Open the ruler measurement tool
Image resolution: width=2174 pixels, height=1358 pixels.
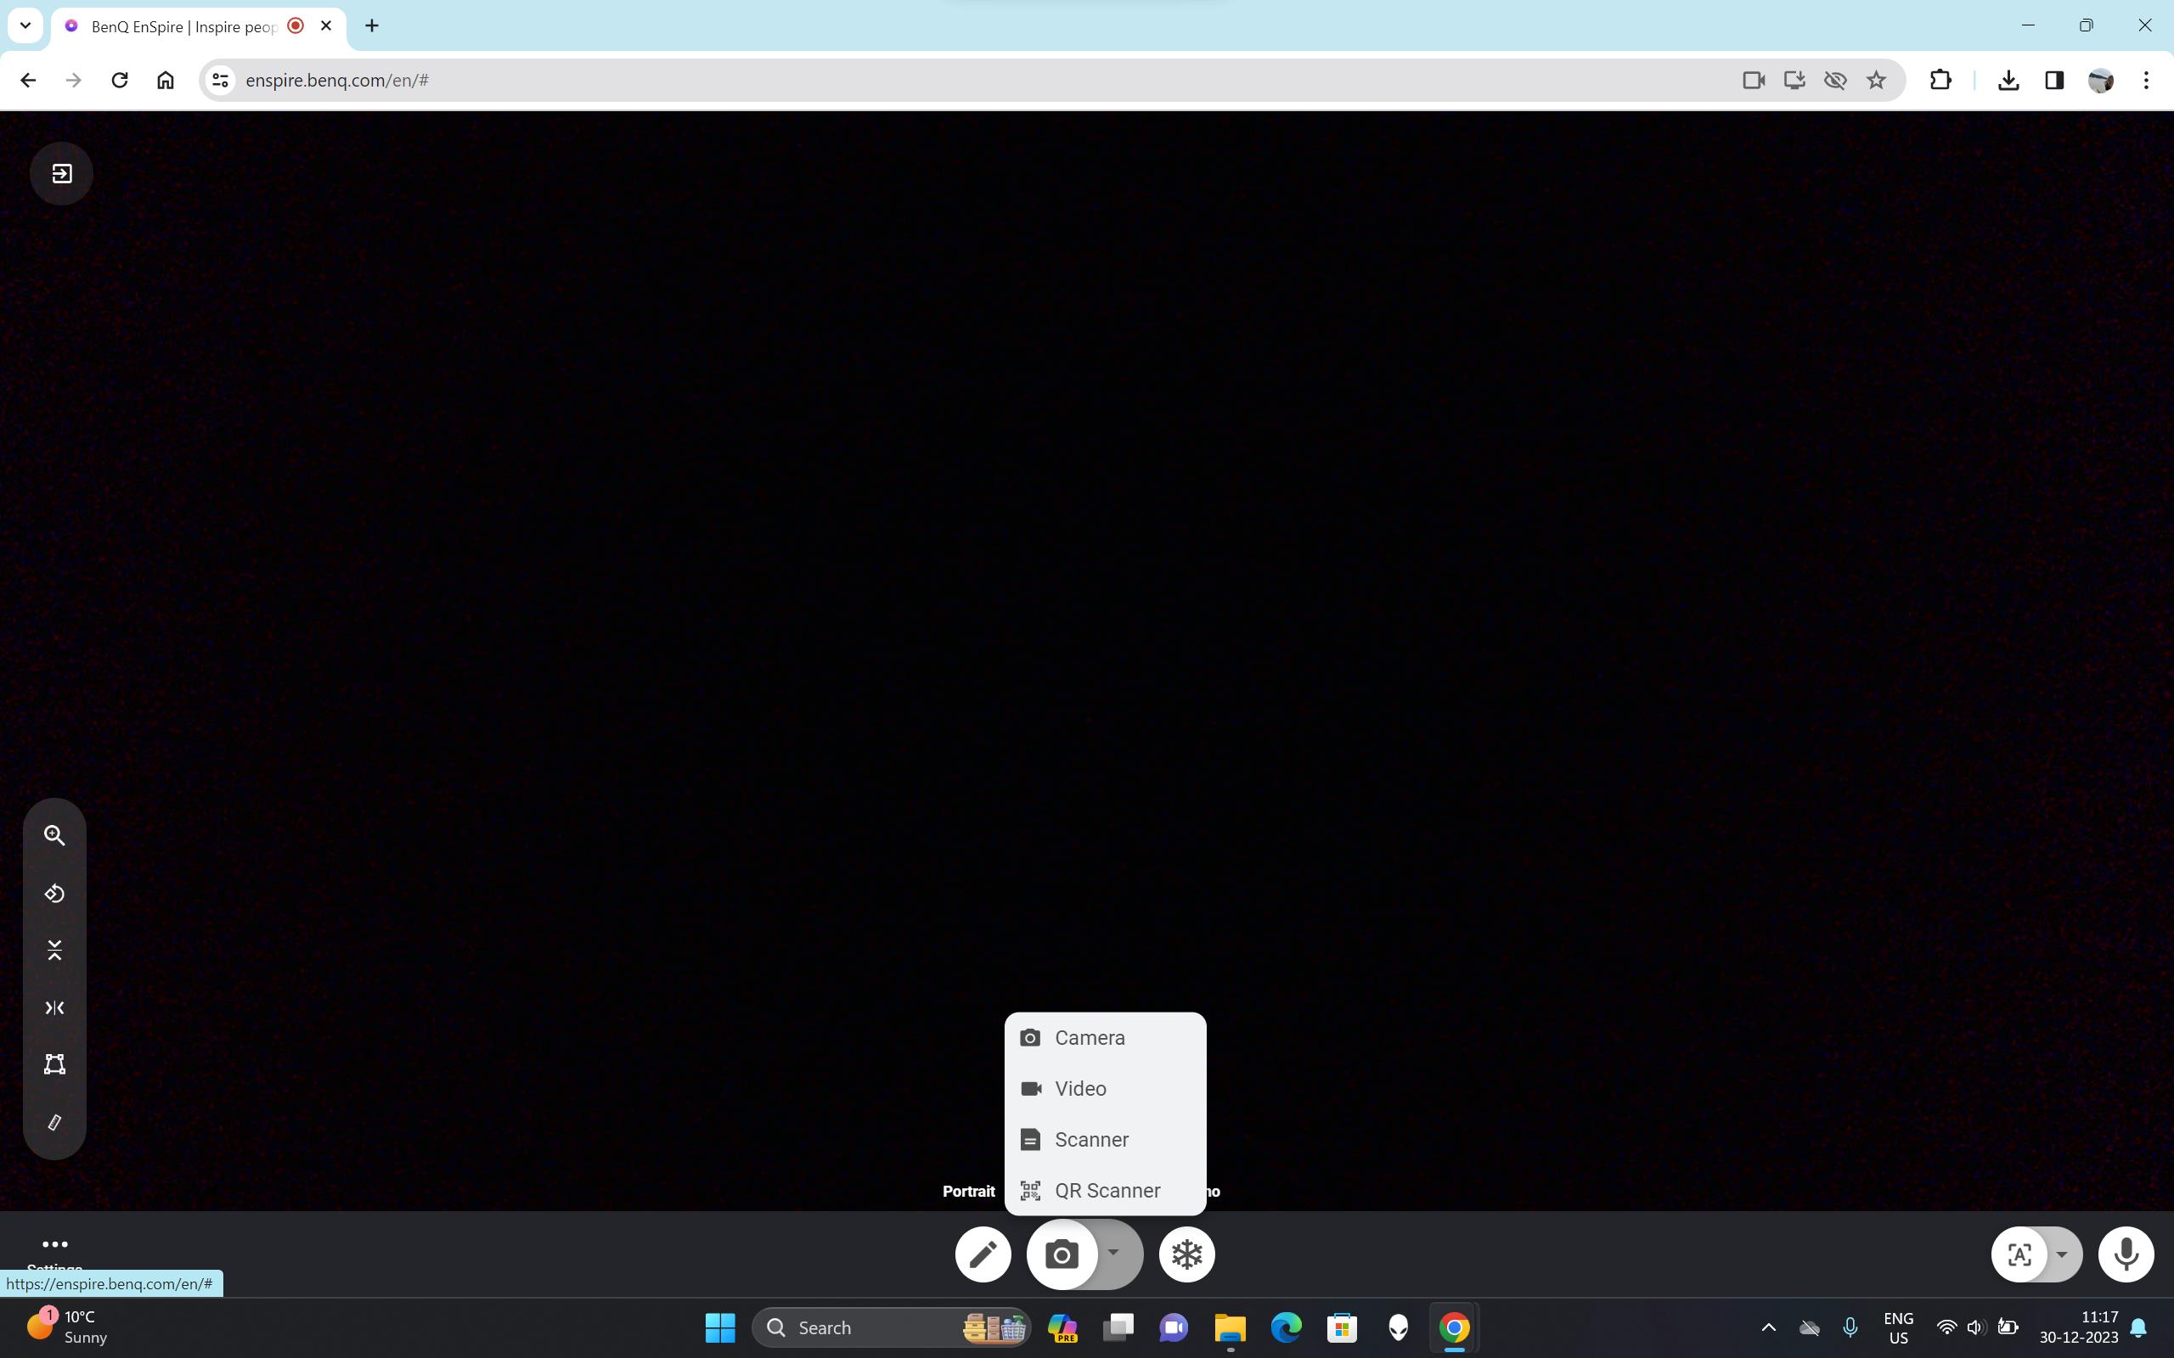55,1123
